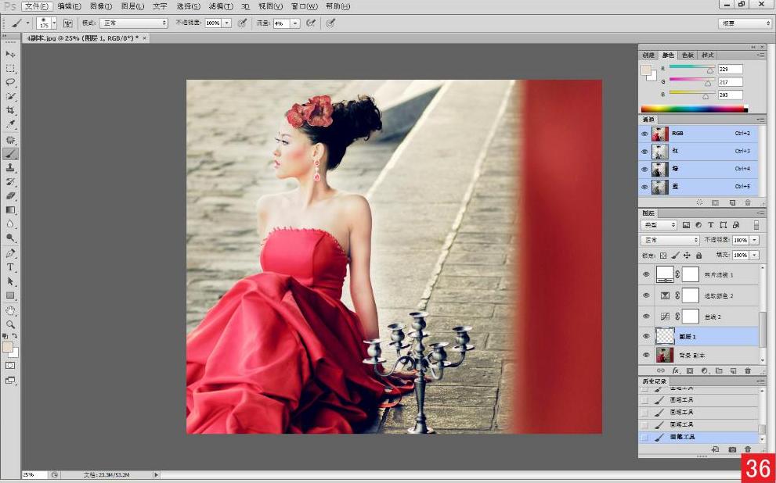This screenshot has width=776, height=483.
Task: Click the G value input field
Action: tap(731, 82)
